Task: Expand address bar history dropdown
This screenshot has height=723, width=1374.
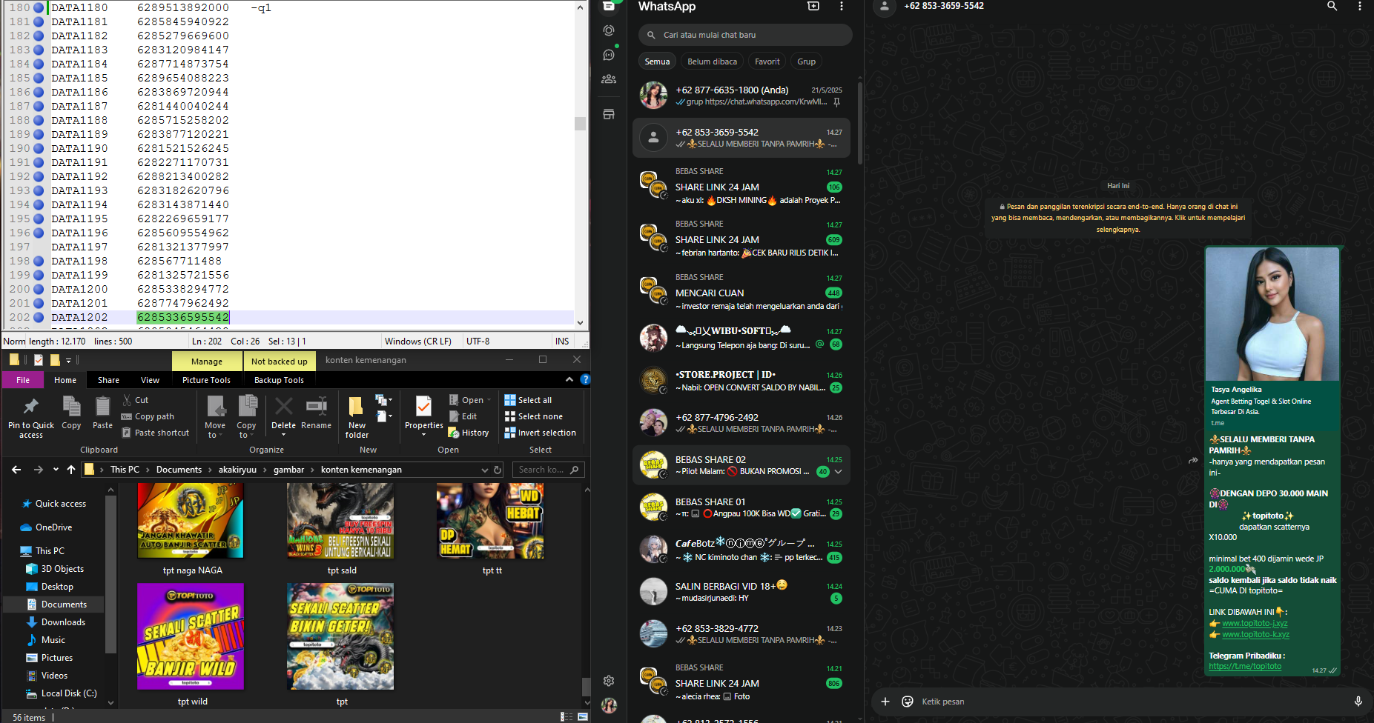Action: [485, 470]
